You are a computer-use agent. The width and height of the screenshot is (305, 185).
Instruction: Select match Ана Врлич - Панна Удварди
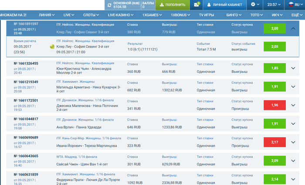click(79, 127)
